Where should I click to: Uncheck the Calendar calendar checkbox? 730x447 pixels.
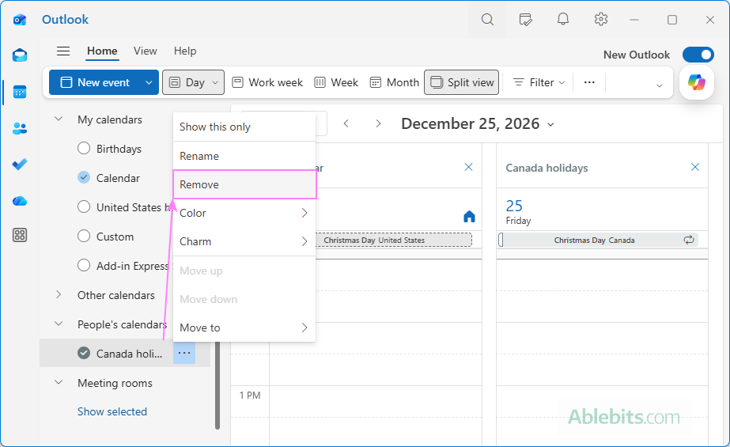click(84, 177)
